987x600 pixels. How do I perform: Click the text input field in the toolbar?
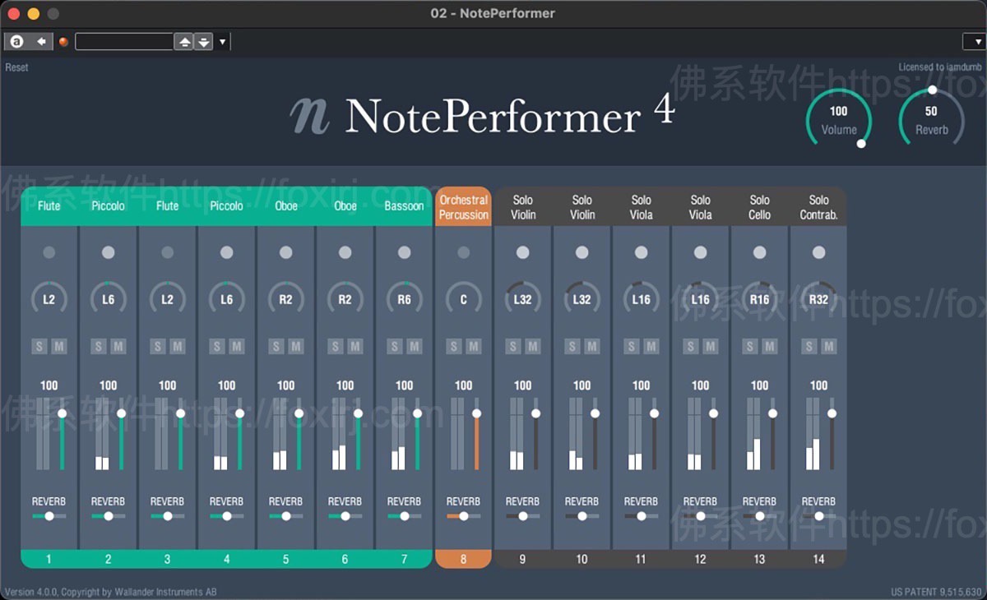click(123, 40)
